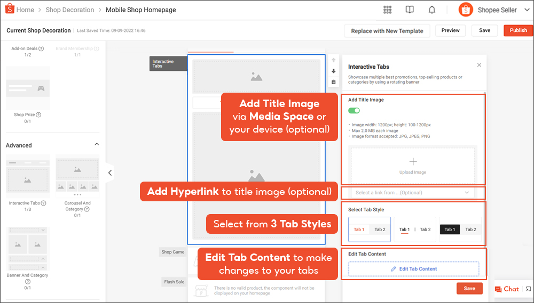Image resolution: width=534 pixels, height=303 pixels.
Task: Publish the shop decoration
Action: [519, 30]
